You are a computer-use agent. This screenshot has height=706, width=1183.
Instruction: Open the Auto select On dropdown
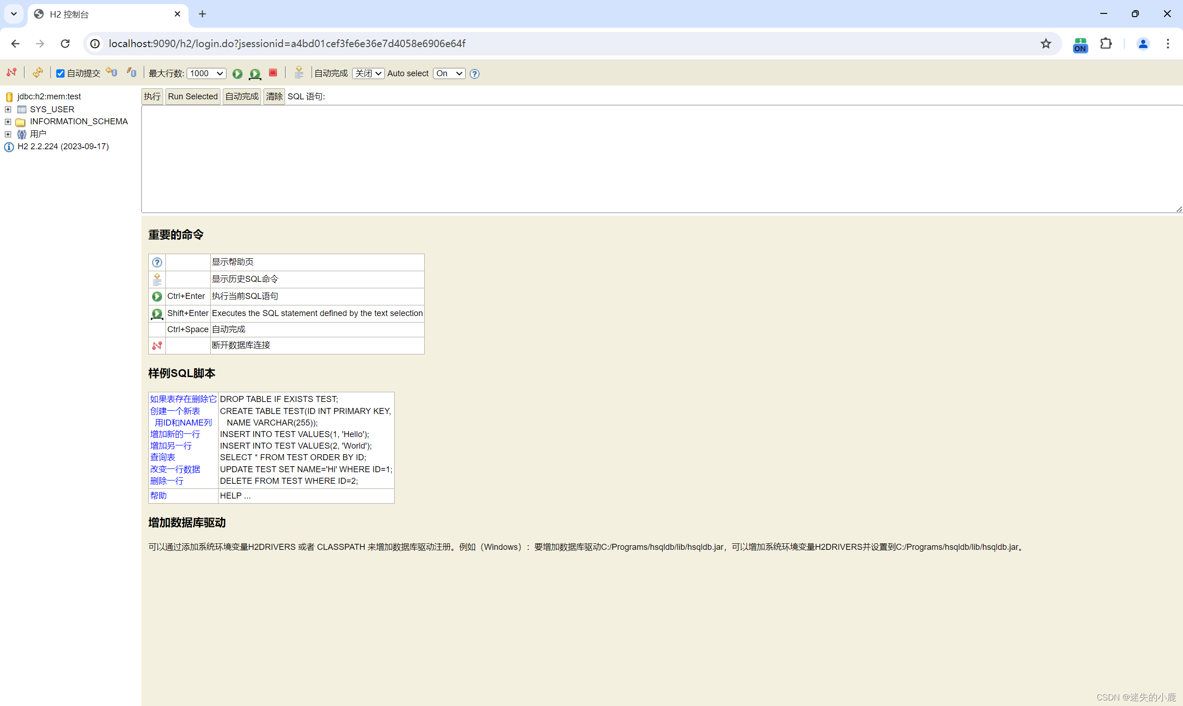[449, 73]
